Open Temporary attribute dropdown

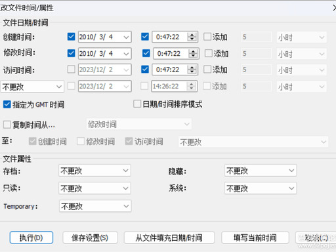point(95,206)
